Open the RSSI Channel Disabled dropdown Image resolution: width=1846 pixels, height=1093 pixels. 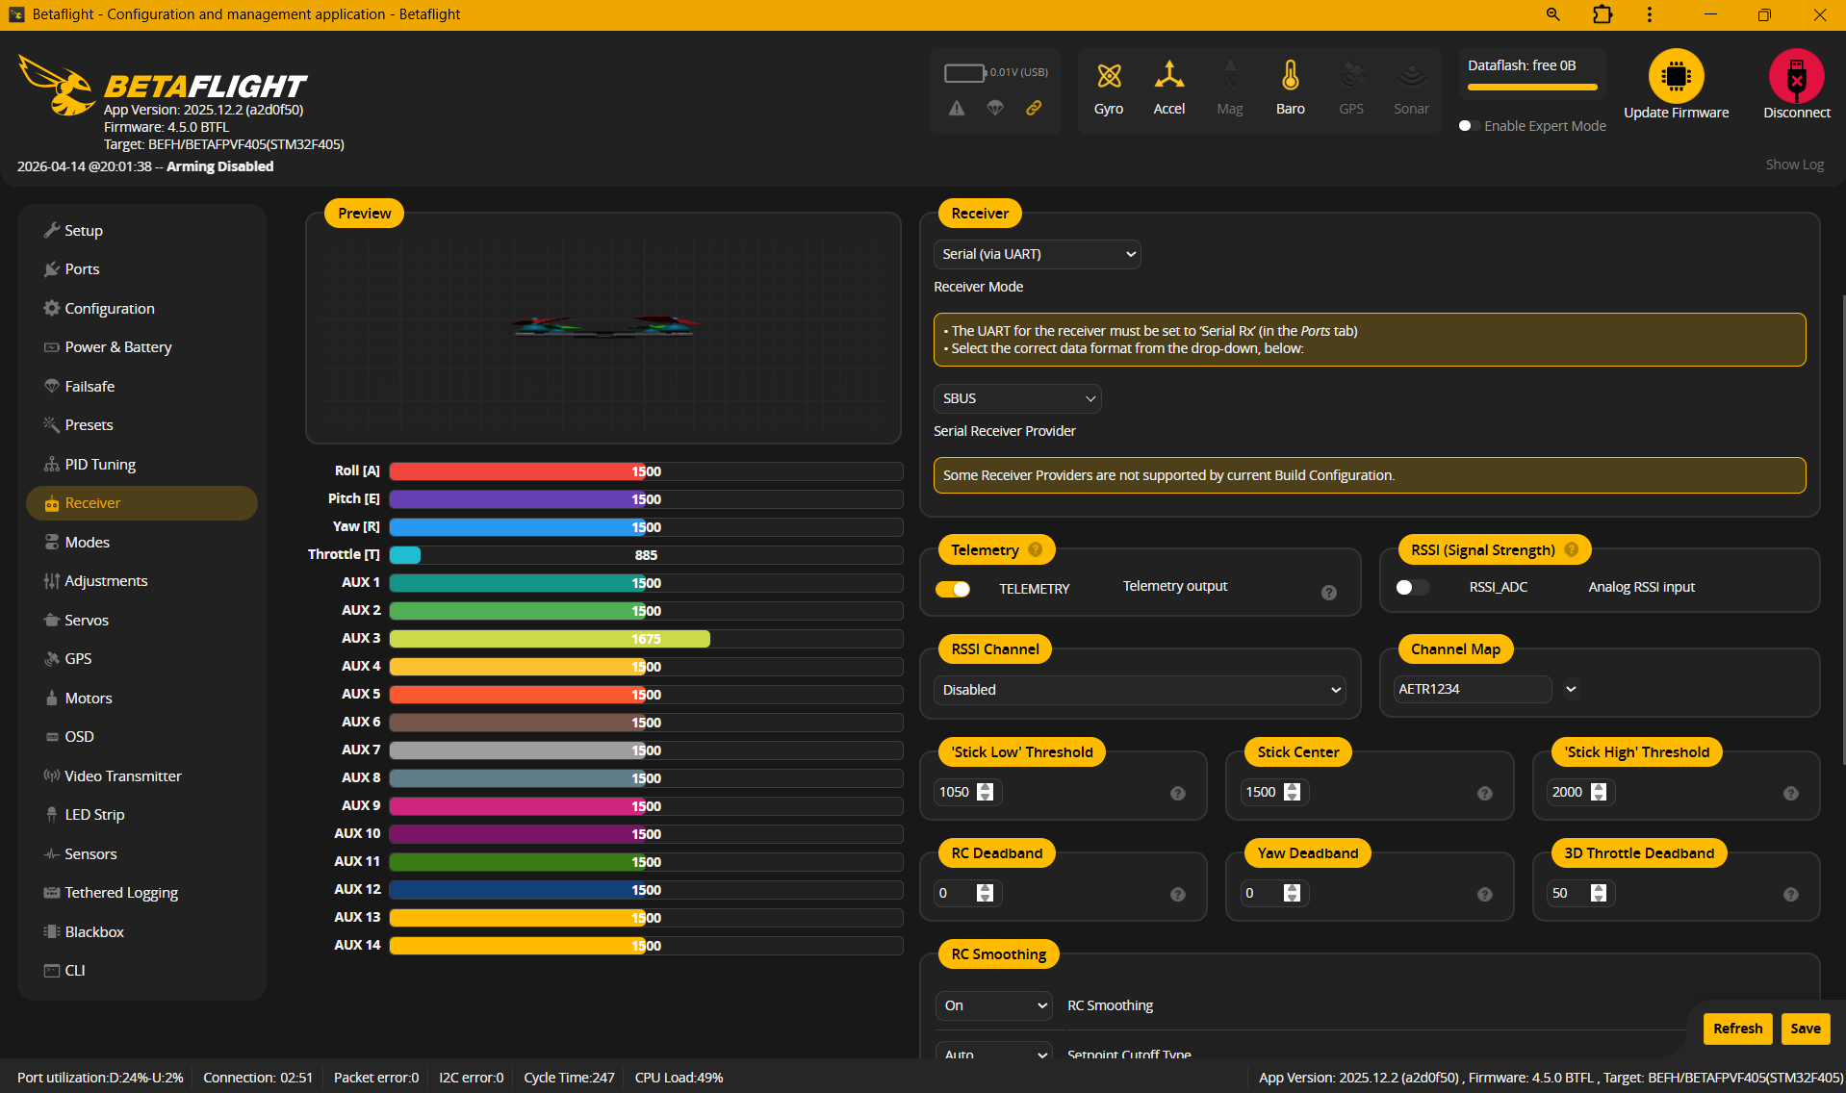tap(1140, 690)
